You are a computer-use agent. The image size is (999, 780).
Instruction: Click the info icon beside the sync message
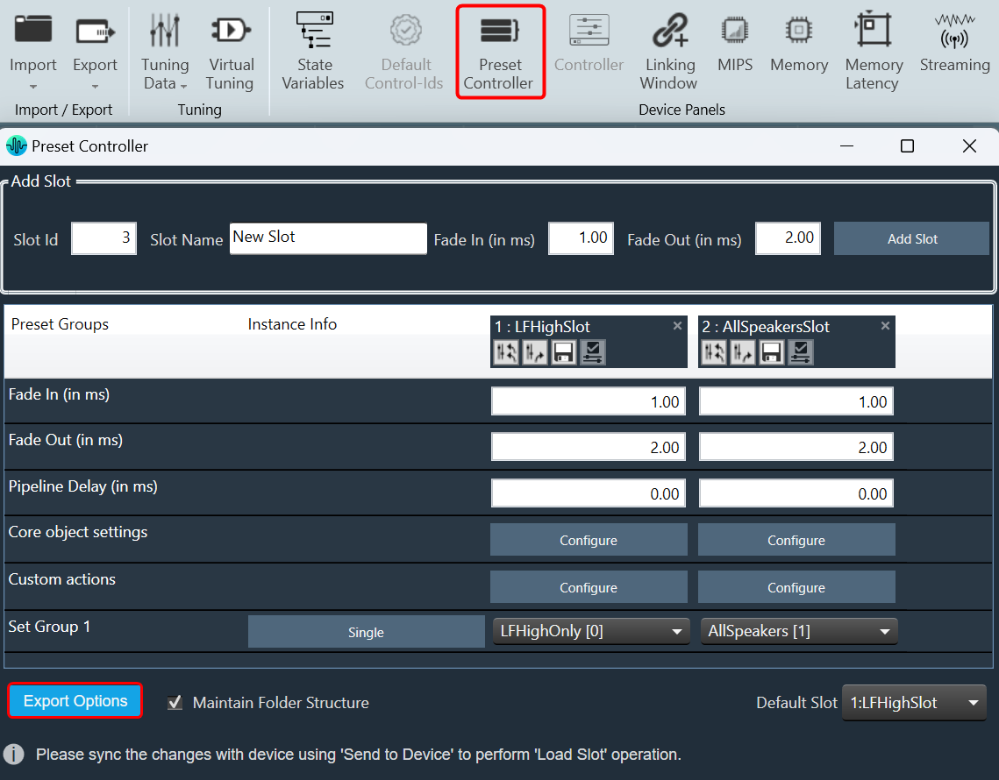(14, 755)
